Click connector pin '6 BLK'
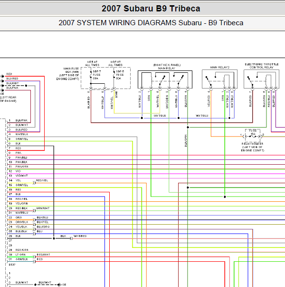Screen dimensions: 285x287 click(x=15, y=144)
